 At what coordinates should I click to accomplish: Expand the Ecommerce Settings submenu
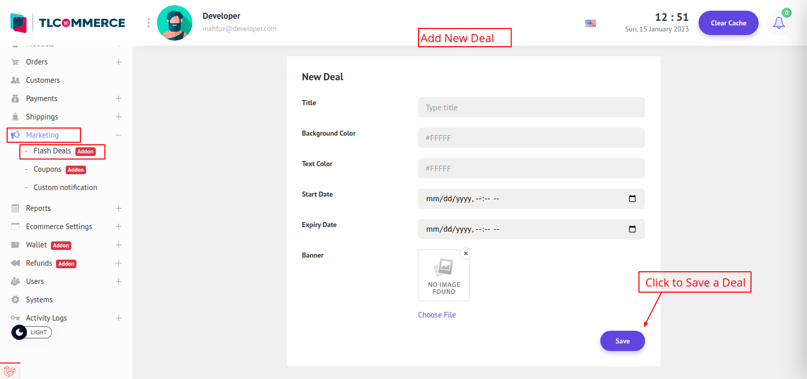(119, 227)
